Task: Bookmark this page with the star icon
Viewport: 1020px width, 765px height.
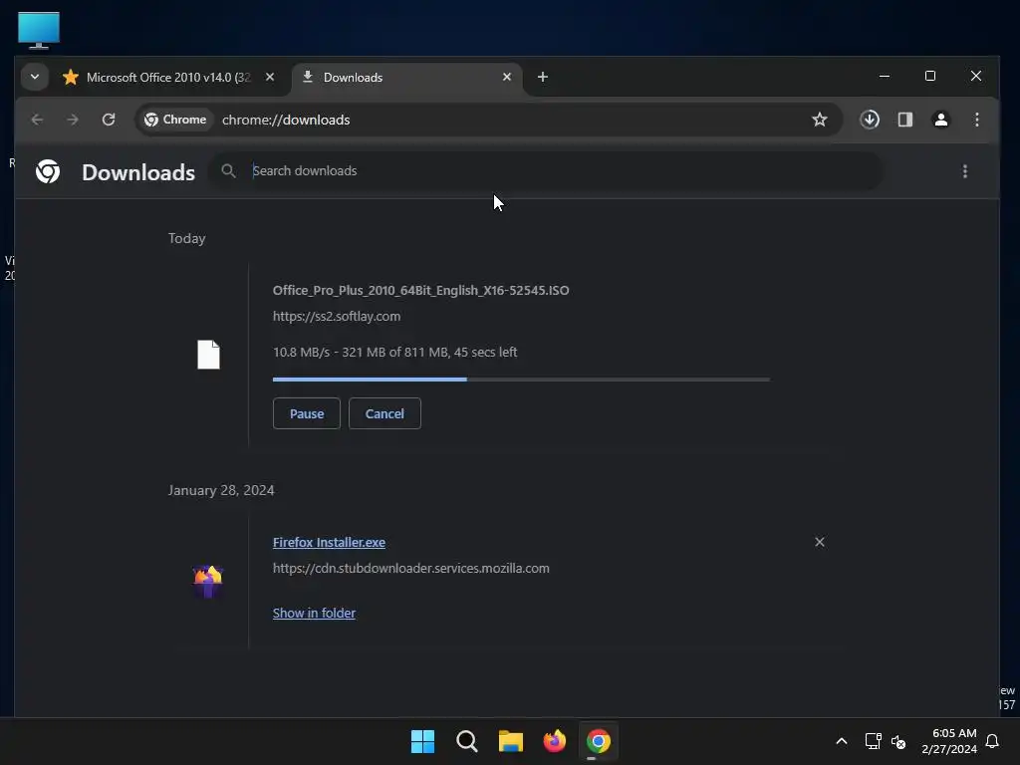Action: [x=820, y=120]
